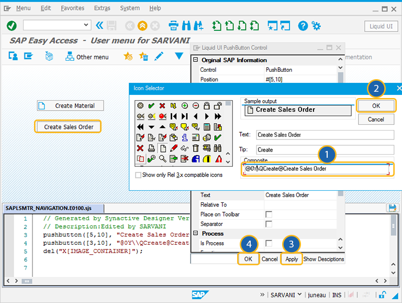The image size is (402, 303).
Task: Open the SARVANI status bar dropdown
Action: [299, 294]
